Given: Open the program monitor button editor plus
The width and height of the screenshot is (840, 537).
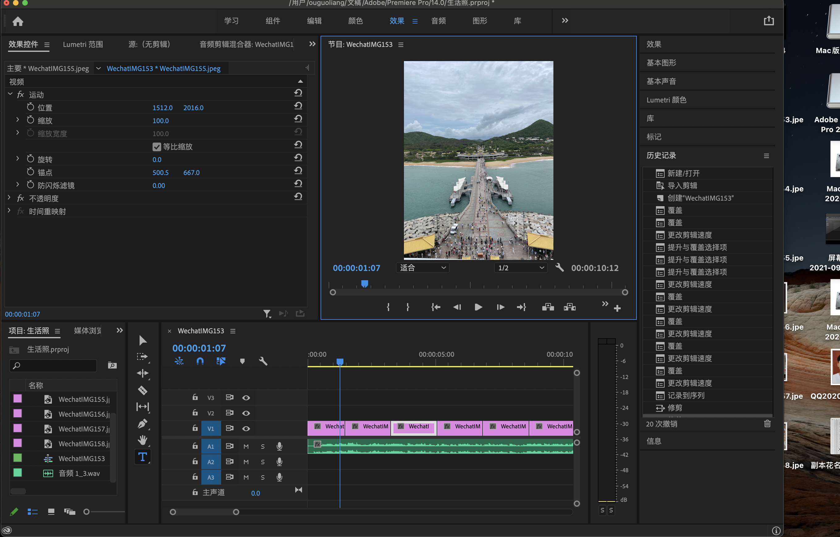Looking at the screenshot, I should 617,308.
